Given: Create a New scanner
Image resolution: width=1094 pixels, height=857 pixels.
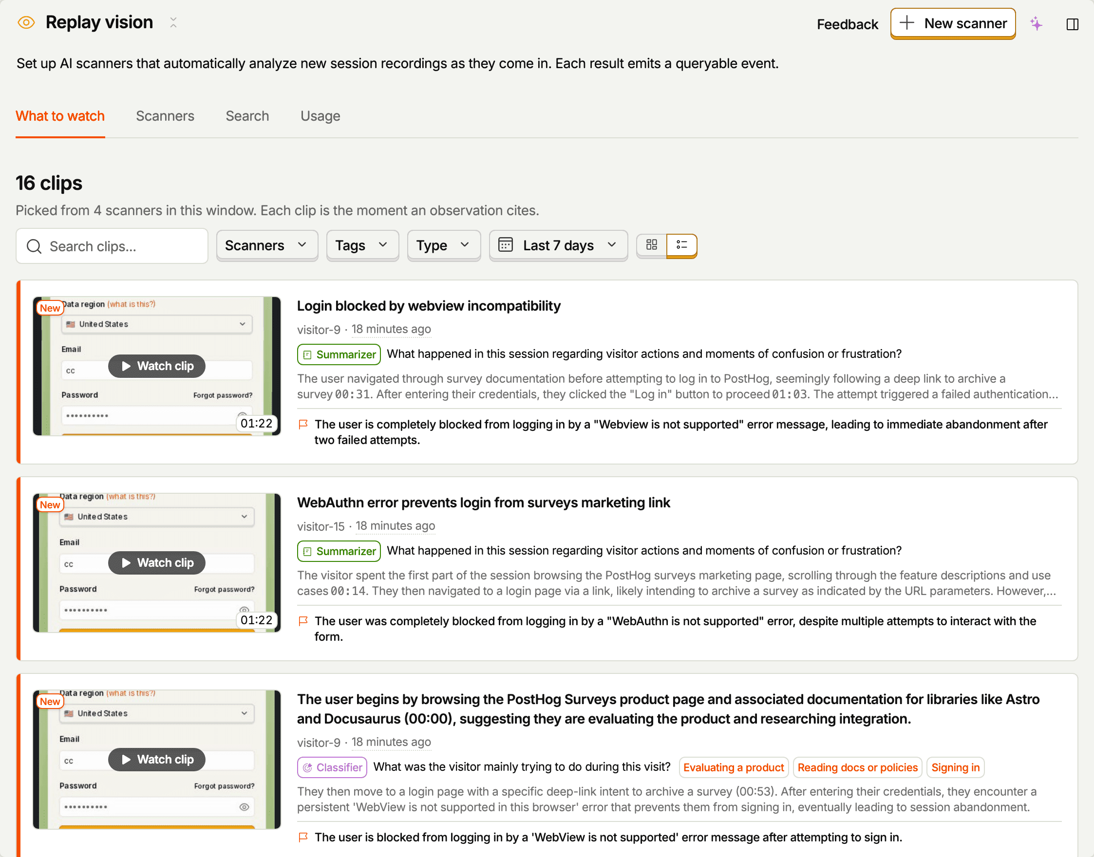Looking at the screenshot, I should pyautogui.click(x=952, y=23).
